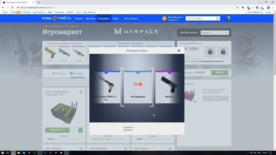Open a new browser tab with plus

(39, 3)
